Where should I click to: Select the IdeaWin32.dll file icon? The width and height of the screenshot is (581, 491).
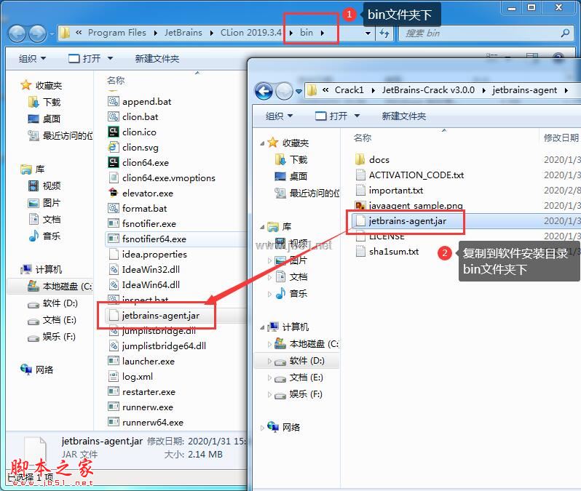pos(114,269)
